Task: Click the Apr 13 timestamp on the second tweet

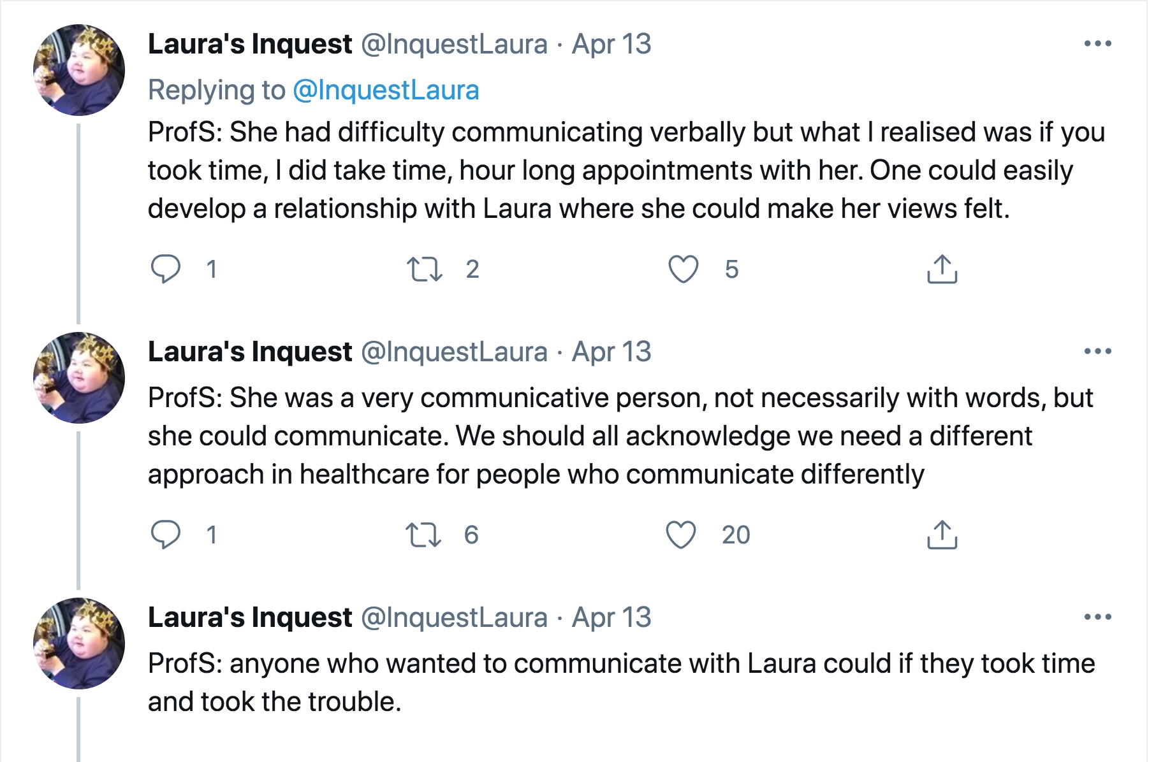Action: (611, 352)
